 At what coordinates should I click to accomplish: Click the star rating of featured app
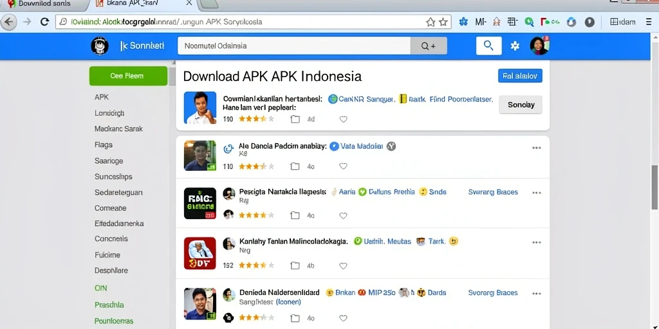[256, 119]
